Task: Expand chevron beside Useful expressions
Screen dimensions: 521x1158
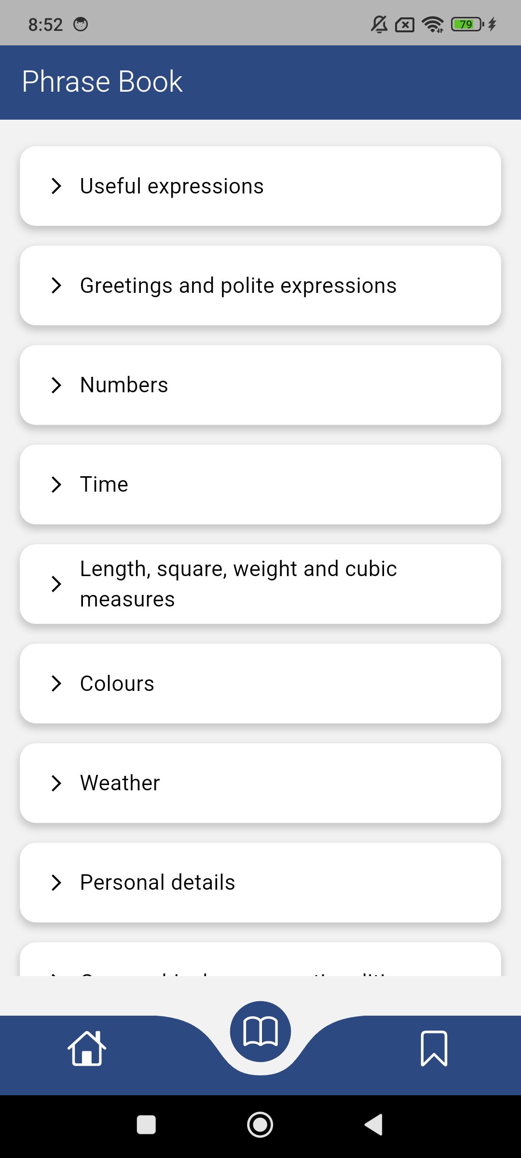Action: coord(56,186)
